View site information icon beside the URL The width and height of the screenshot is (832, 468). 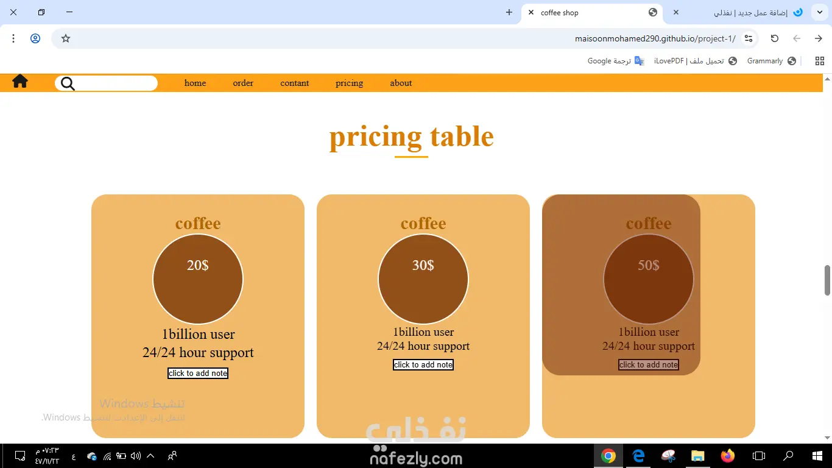pyautogui.click(x=749, y=38)
